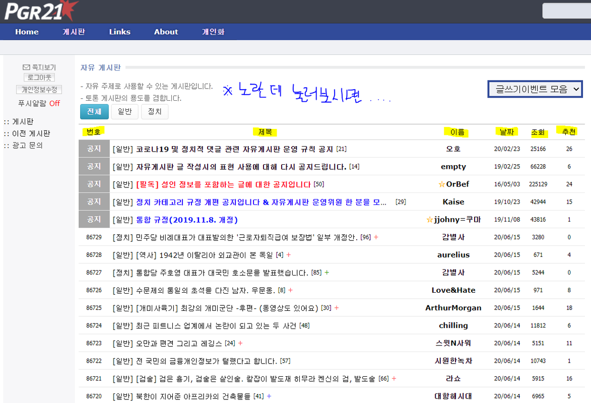Screen dimensions: 591x403
Task: Open post 북한이 지어준 아프리카의 건축물들
Action: pyautogui.click(x=193, y=396)
